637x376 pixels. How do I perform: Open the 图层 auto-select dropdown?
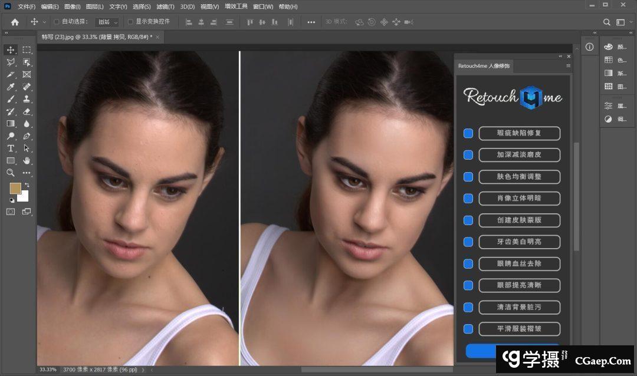[107, 22]
